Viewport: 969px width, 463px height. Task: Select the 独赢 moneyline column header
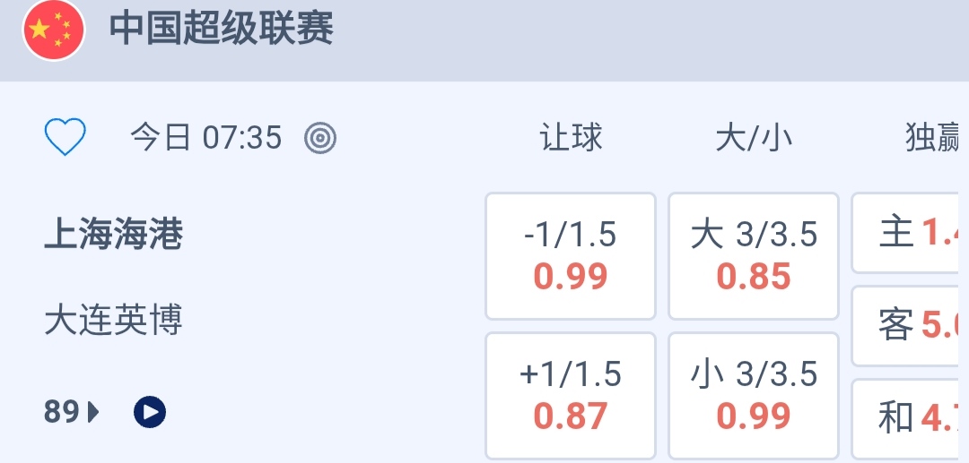pos(931,138)
